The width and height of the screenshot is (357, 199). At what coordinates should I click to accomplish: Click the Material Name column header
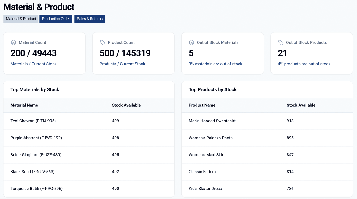pos(24,105)
